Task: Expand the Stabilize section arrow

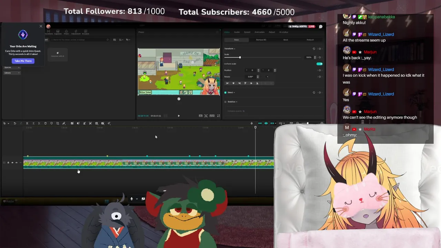Action: coord(237,102)
